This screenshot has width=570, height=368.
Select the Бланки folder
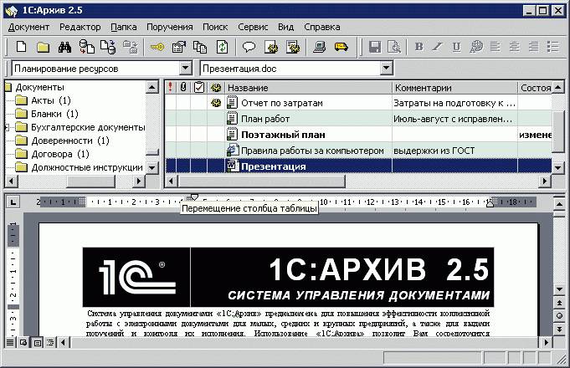(54, 114)
